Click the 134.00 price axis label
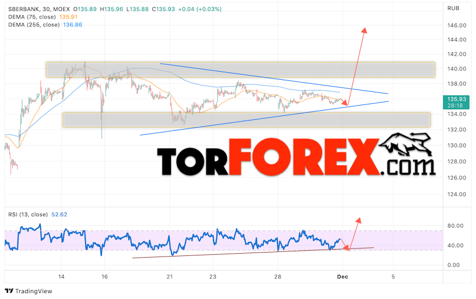Screen dimensions: 476x299 pyautogui.click(x=456, y=114)
